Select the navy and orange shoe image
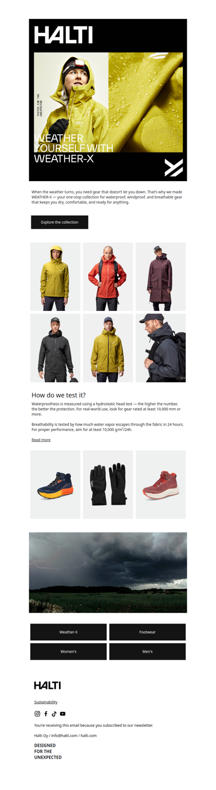The height and width of the screenshot is (790, 216). click(x=55, y=484)
